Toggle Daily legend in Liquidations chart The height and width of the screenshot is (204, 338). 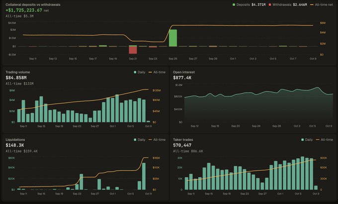coord(140,140)
